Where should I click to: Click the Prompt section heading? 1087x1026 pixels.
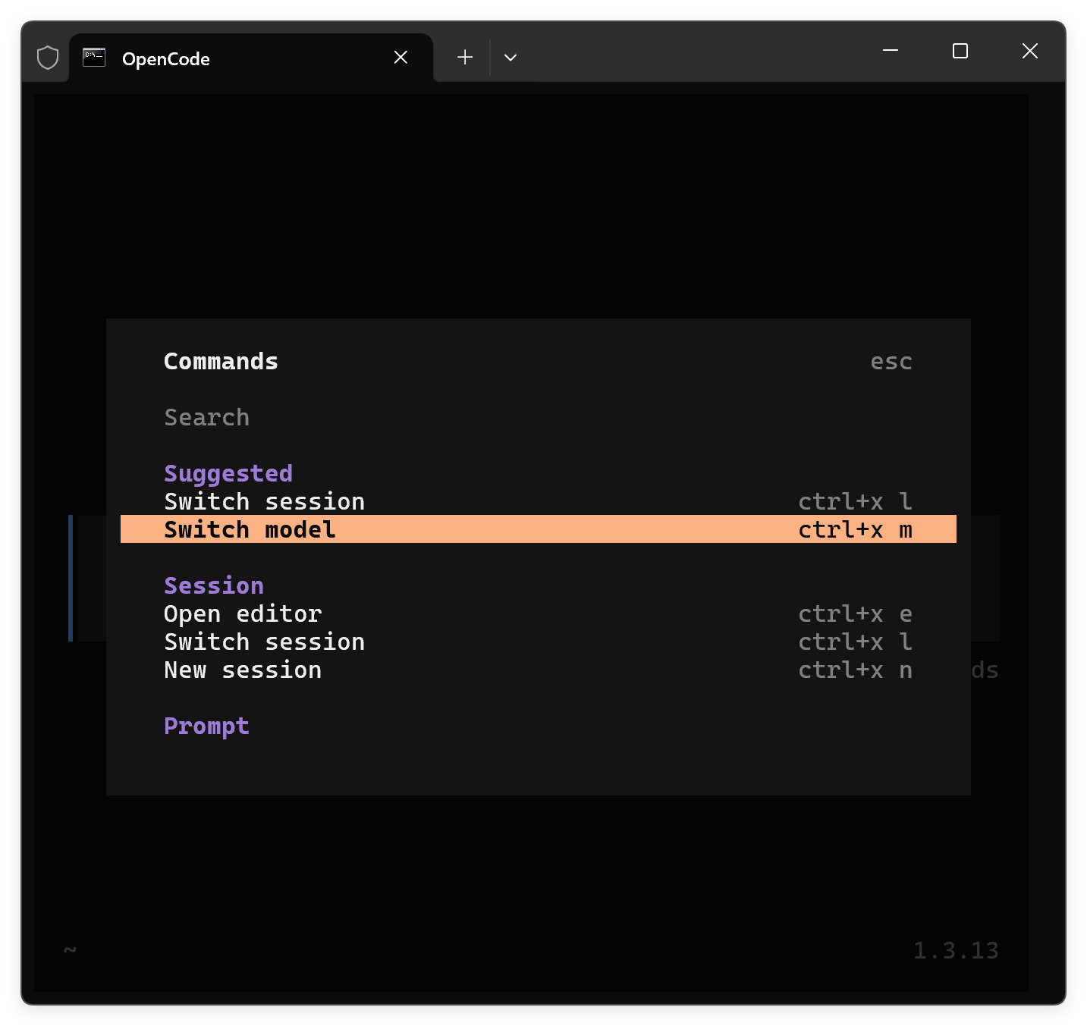tap(206, 726)
